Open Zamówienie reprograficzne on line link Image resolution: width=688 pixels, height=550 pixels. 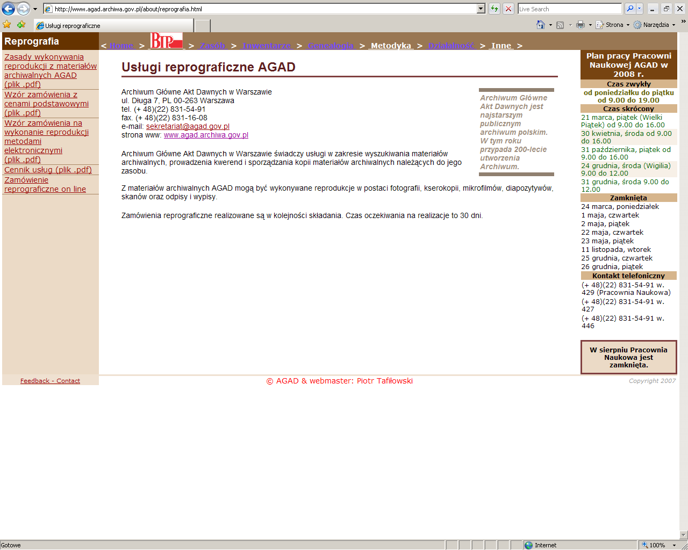pyautogui.click(x=45, y=184)
